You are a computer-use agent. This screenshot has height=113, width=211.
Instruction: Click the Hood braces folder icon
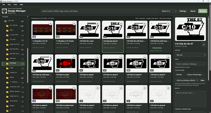7,101
